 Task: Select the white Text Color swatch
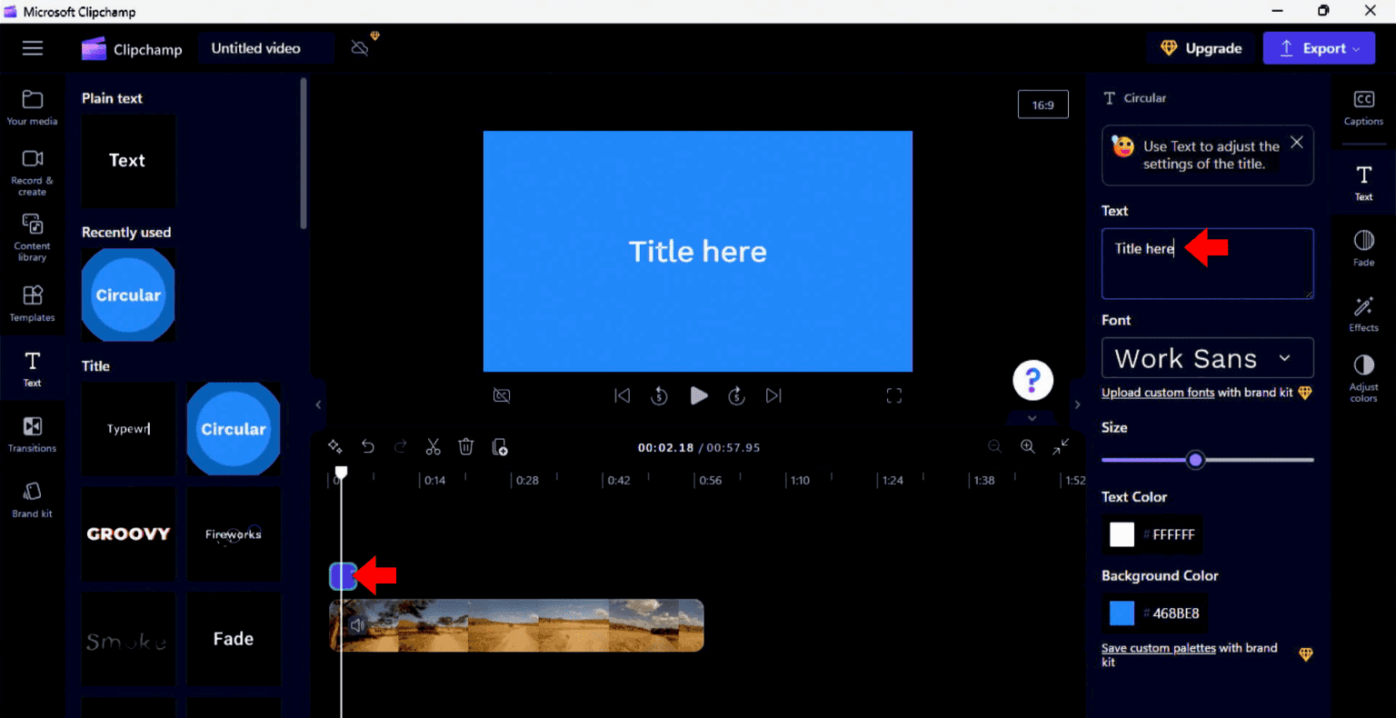coord(1121,534)
